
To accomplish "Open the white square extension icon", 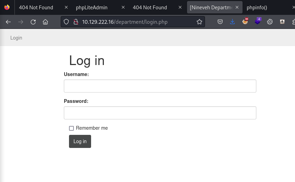I will point(282,22).
